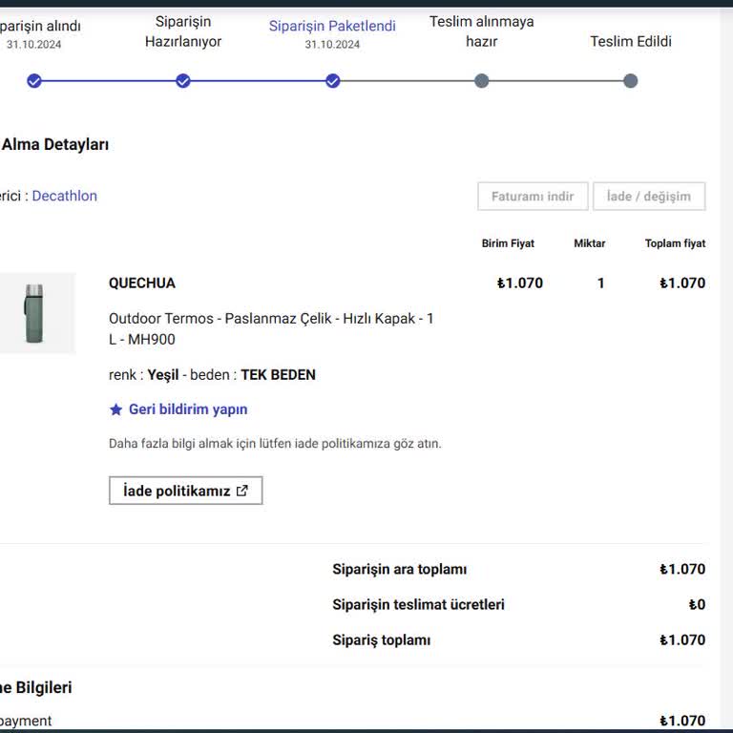Click the Yeşil color value text

pyautogui.click(x=163, y=374)
